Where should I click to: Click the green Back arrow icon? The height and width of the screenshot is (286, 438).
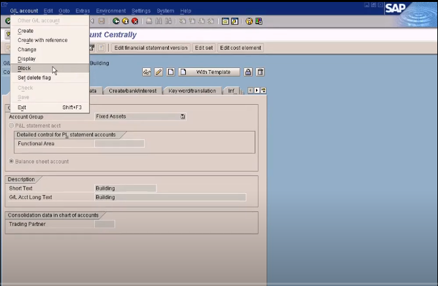(x=116, y=21)
